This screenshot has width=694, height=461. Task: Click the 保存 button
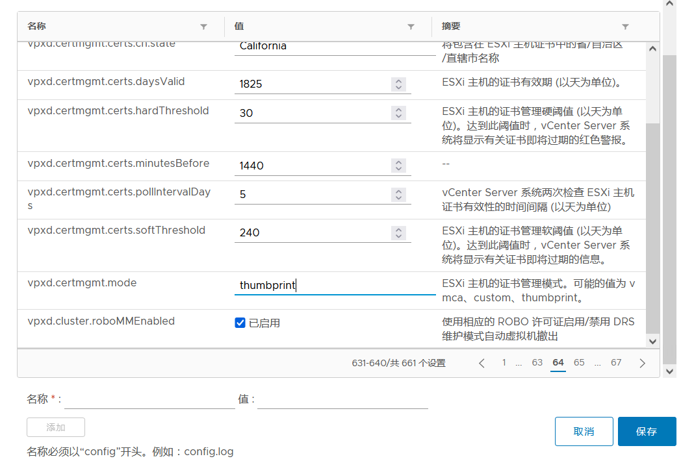coord(647,431)
